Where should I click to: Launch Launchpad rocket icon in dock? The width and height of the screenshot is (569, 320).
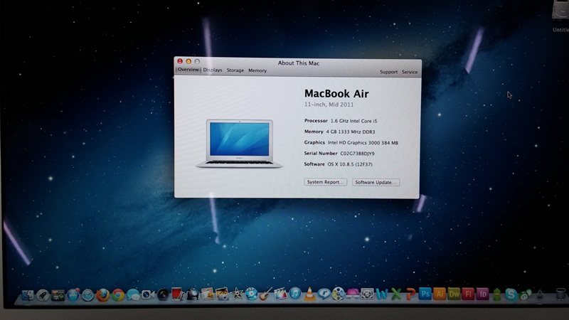(43, 295)
